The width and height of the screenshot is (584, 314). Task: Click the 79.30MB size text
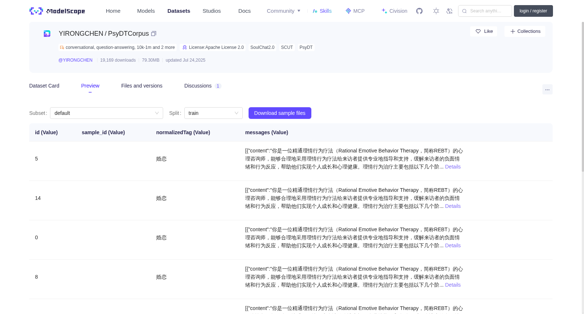151,60
